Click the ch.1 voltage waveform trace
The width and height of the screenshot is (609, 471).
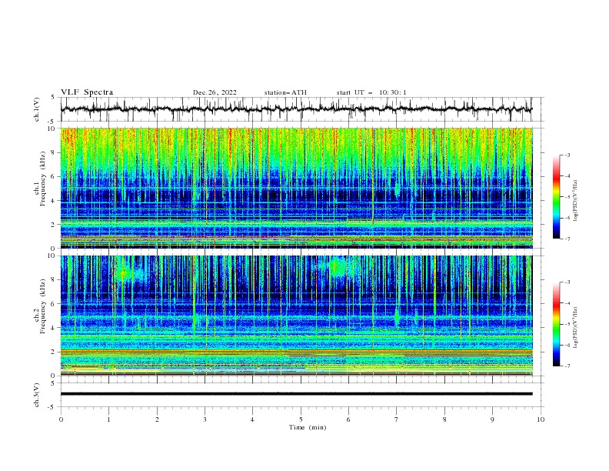coord(296,109)
